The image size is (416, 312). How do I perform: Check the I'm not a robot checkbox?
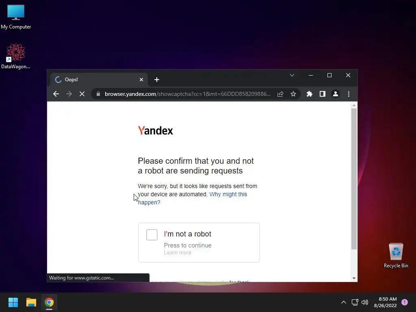tap(152, 235)
